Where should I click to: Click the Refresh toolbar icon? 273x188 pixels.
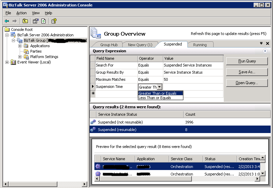coord(43,21)
